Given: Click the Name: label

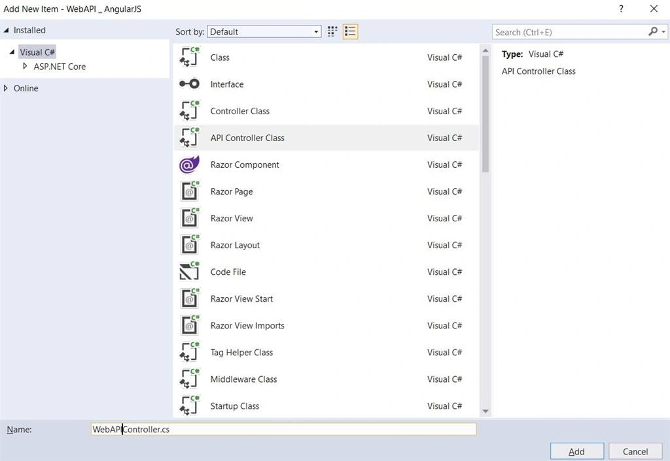Looking at the screenshot, I should coord(19,430).
